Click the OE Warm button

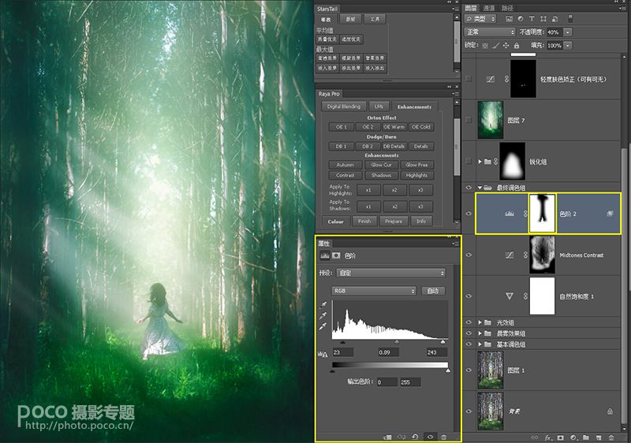(x=394, y=127)
